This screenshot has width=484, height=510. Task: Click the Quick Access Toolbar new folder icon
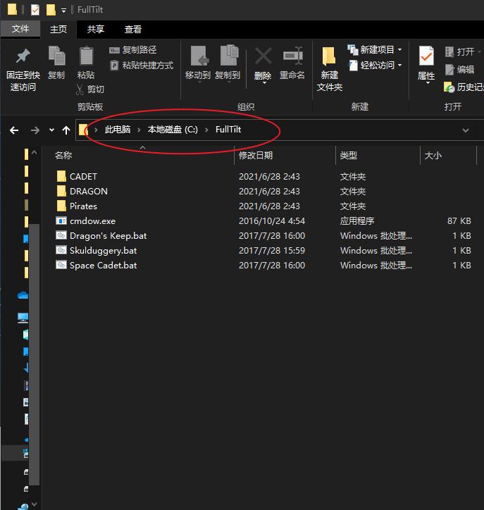pos(51,10)
